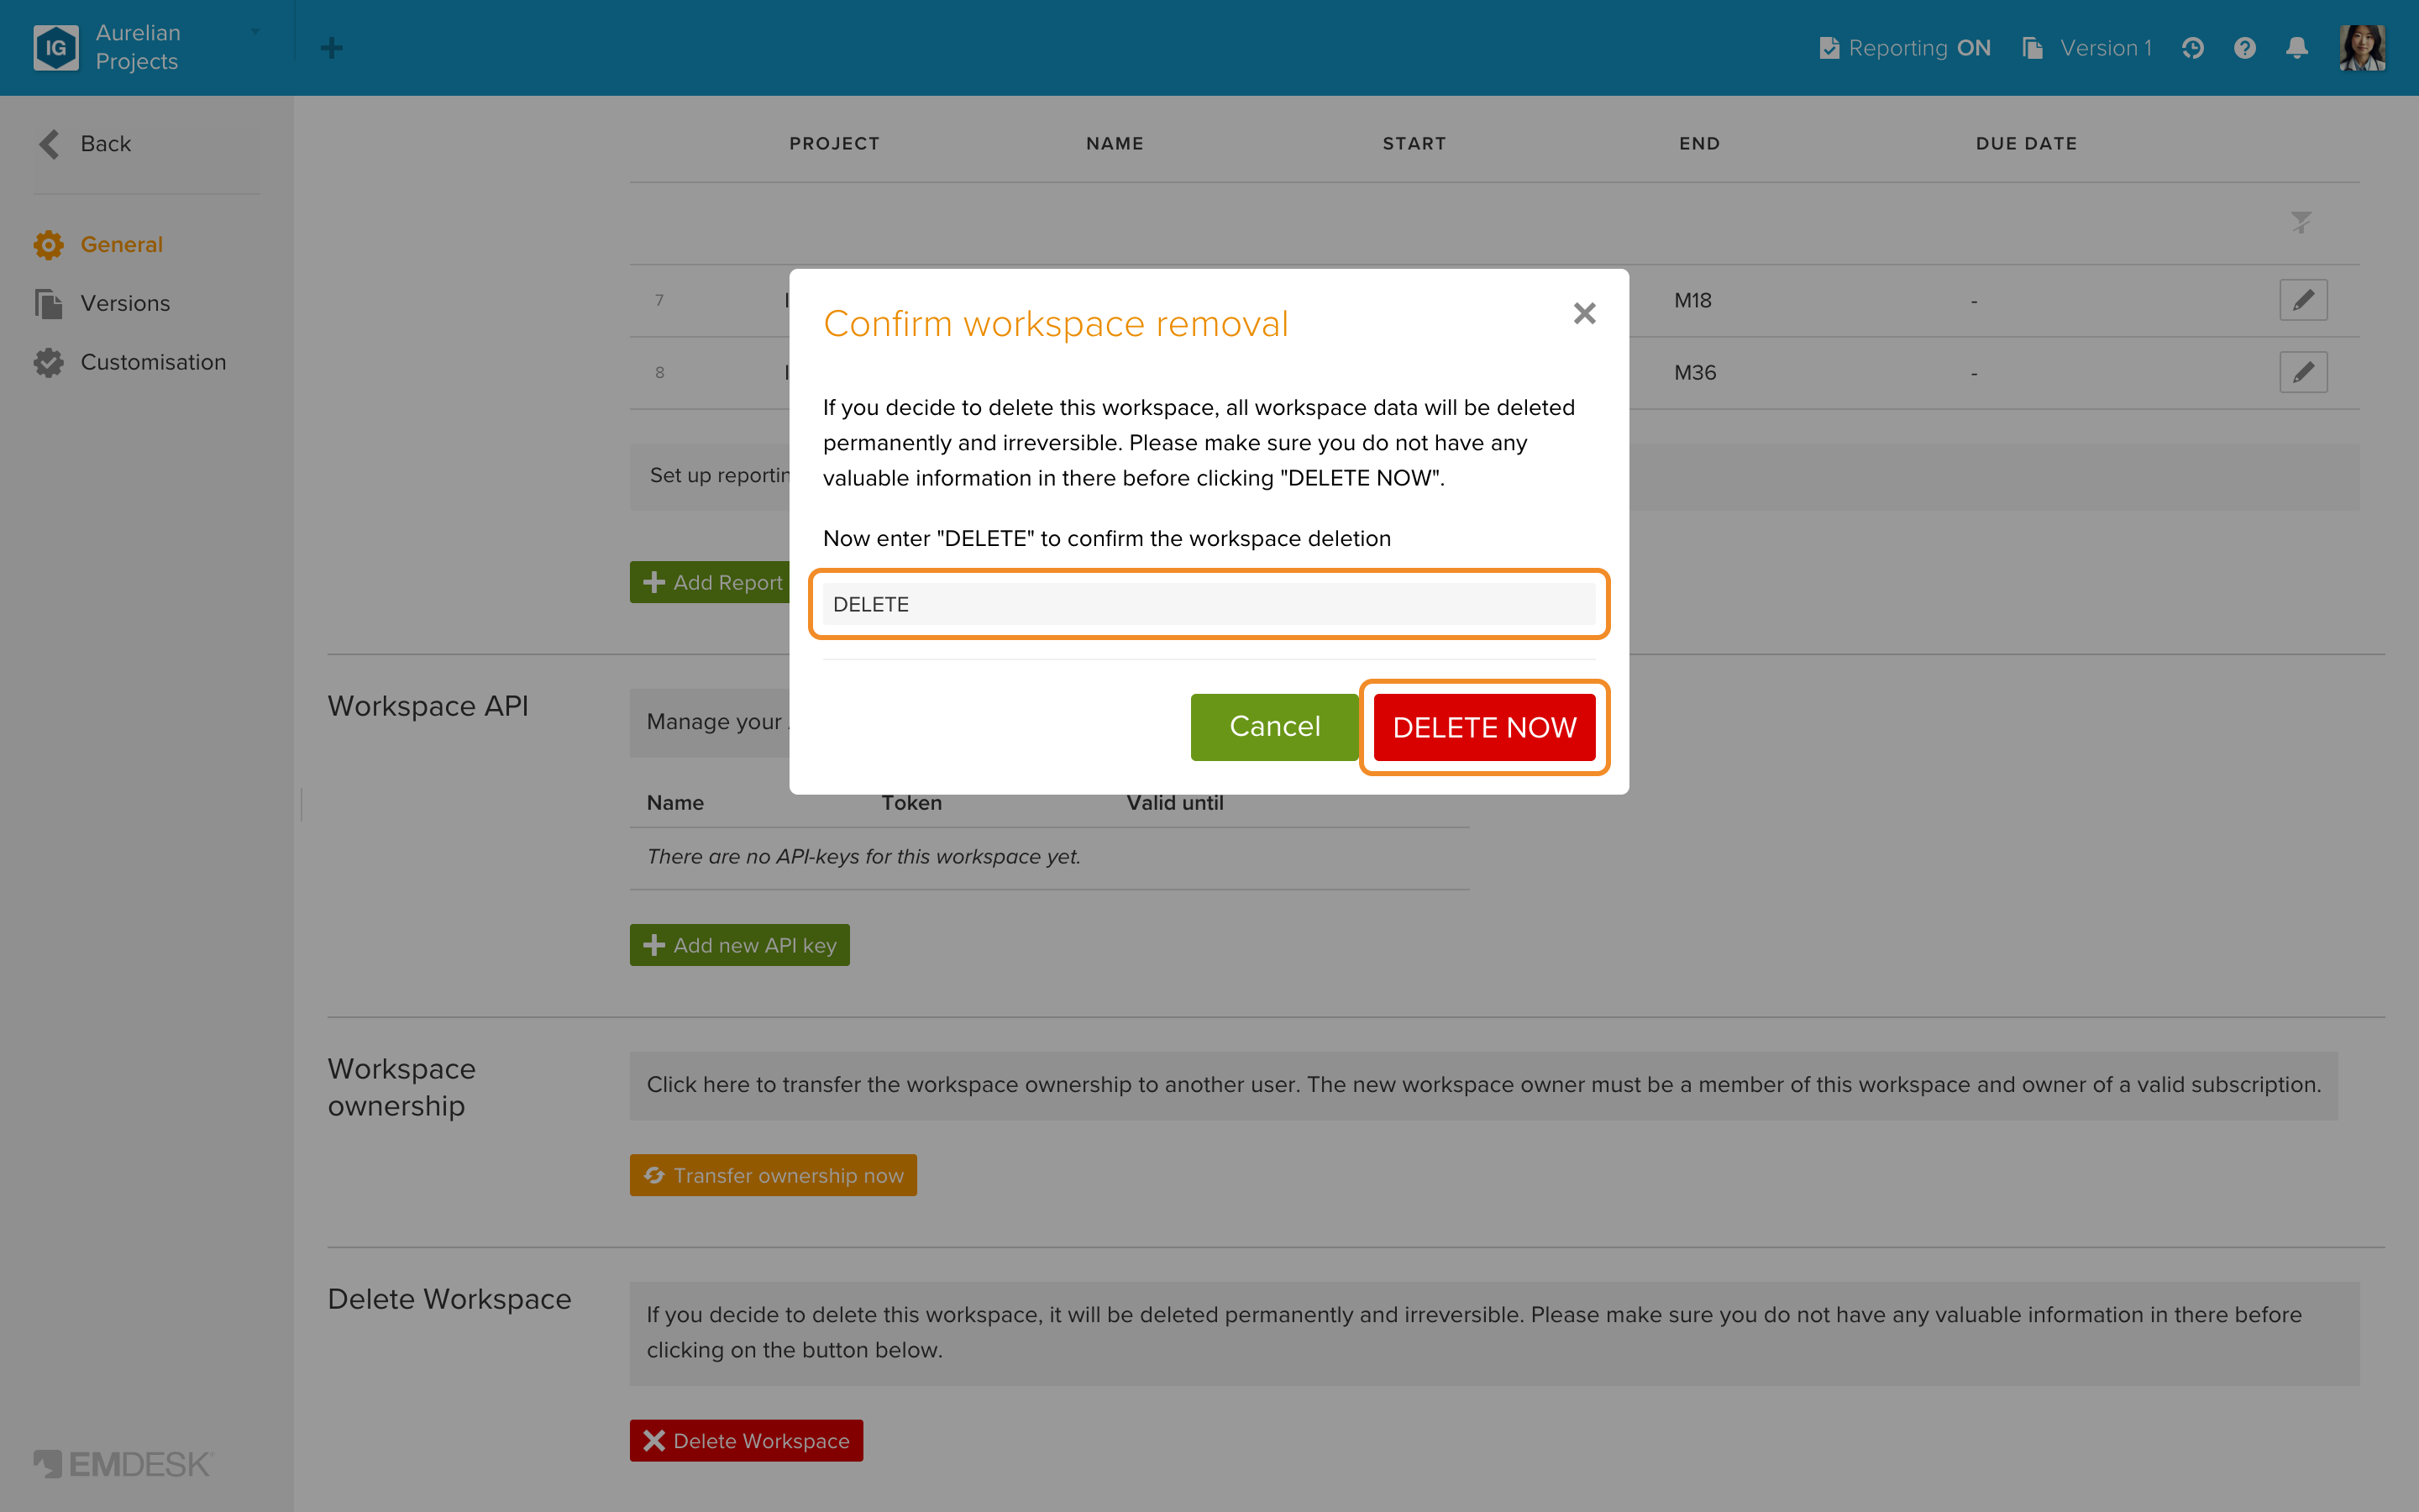This screenshot has width=2419, height=1512.
Task: Click the END column header
Action: coord(1699,144)
